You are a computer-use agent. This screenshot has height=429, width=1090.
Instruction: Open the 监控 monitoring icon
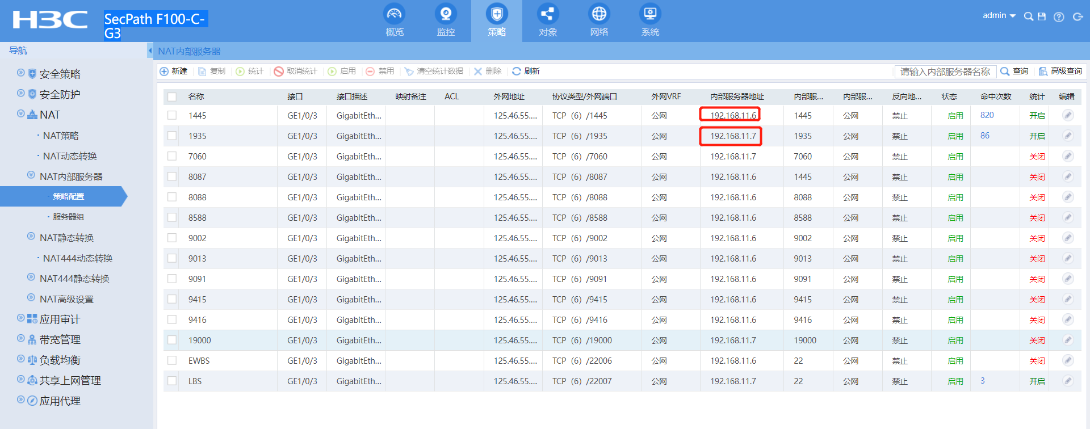pos(446,15)
